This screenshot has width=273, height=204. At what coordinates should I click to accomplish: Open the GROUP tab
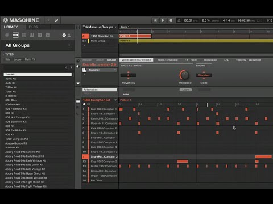(x=100, y=60)
